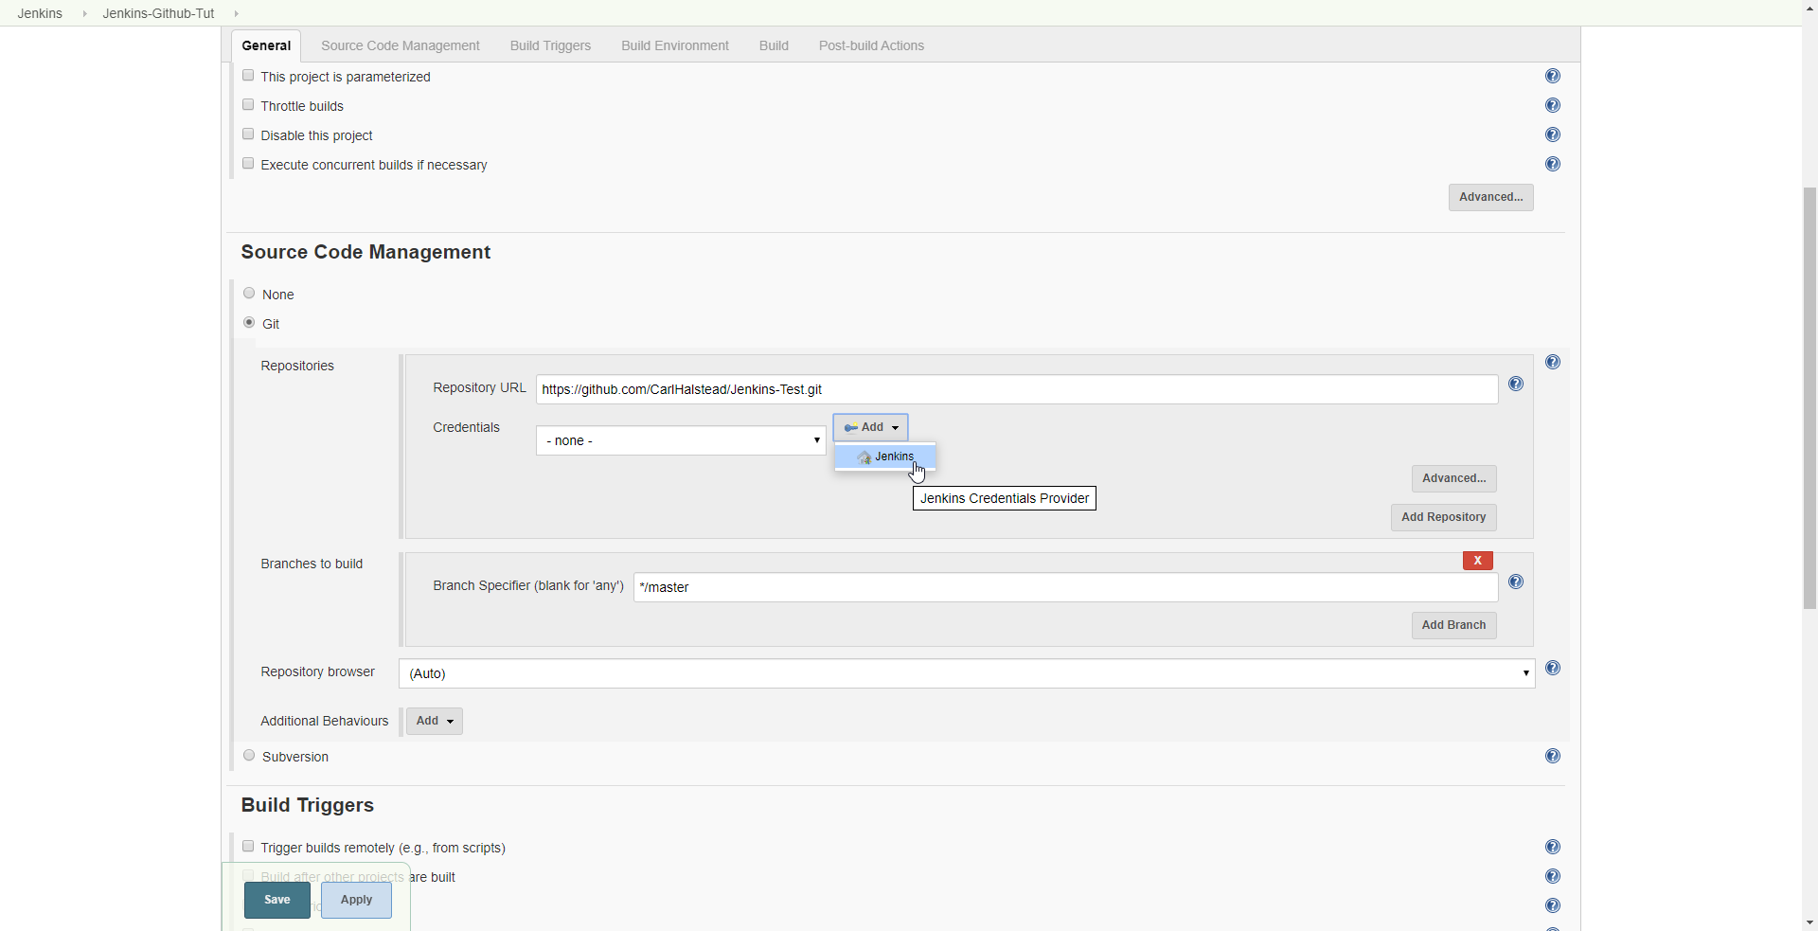Viewport: 1818px width, 931px height.
Task: Choose the Subversion radio button
Action: (x=249, y=755)
